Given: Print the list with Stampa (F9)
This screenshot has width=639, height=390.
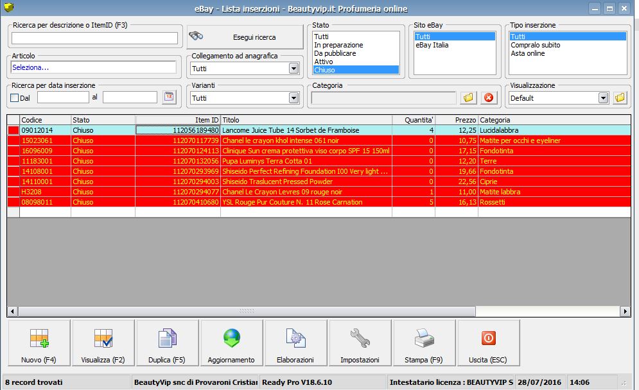Looking at the screenshot, I should 424,344.
